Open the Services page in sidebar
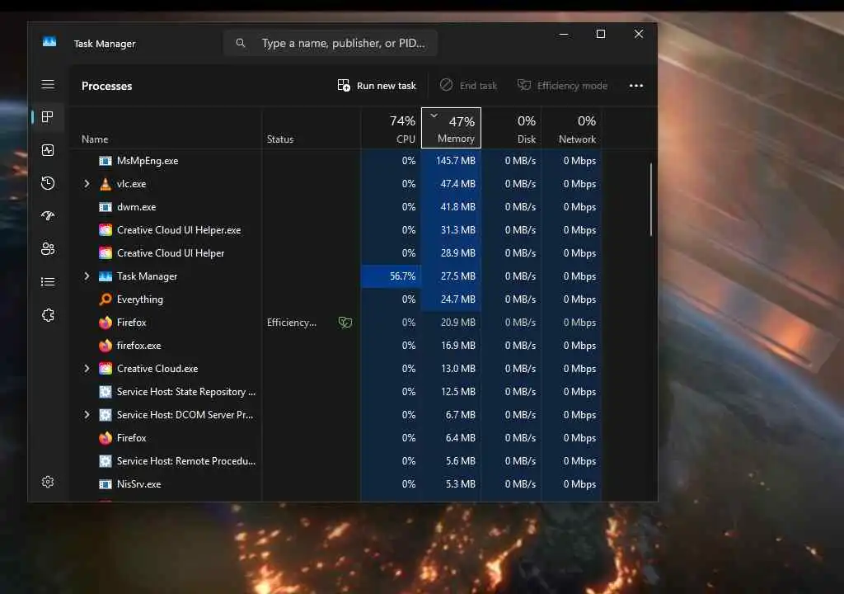Screen dimensions: 844x594 click(x=48, y=315)
